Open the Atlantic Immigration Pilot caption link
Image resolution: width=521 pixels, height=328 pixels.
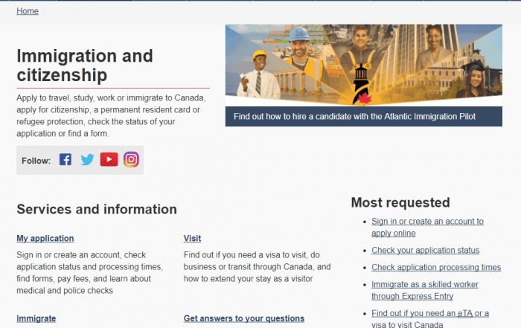(x=364, y=117)
